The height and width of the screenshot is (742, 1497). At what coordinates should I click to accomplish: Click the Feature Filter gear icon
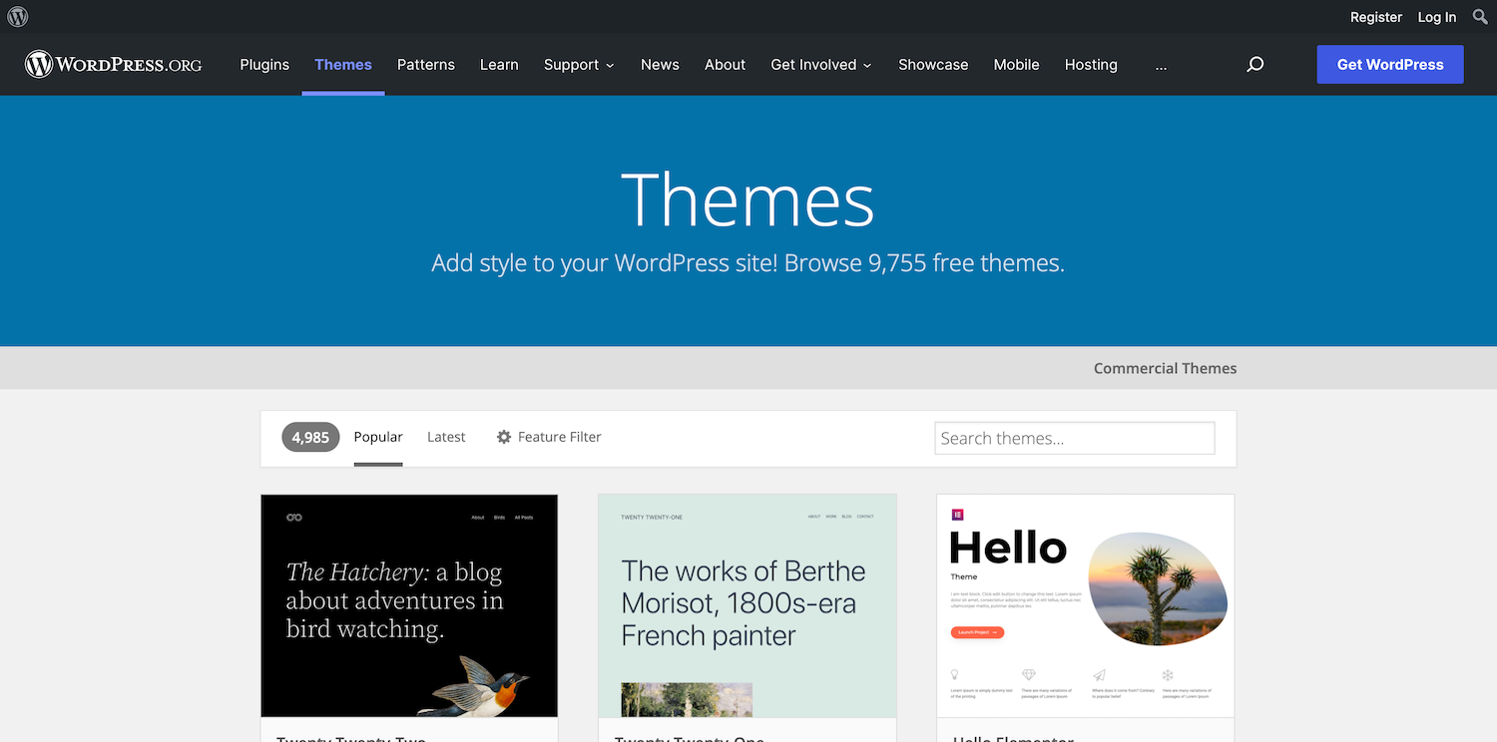(x=504, y=437)
